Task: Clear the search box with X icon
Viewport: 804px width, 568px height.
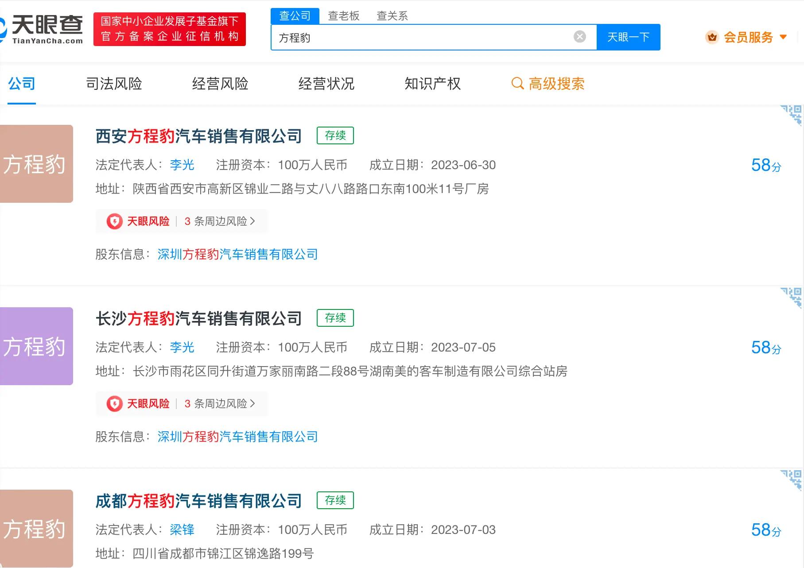Action: pos(579,37)
